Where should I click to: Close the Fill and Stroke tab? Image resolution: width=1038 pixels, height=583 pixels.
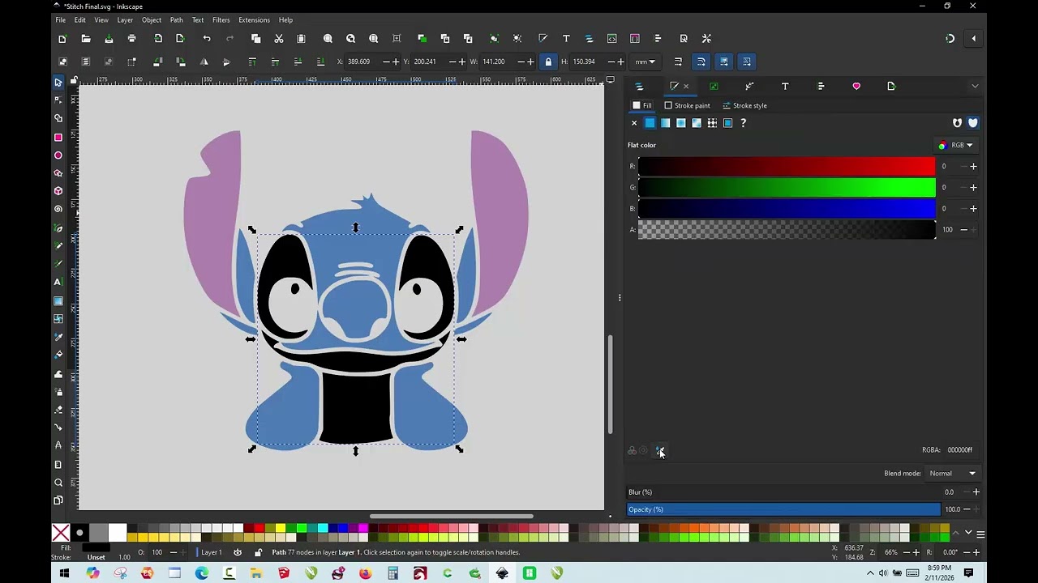[686, 86]
